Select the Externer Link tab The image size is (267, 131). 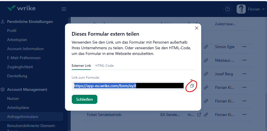pyautogui.click(x=81, y=66)
